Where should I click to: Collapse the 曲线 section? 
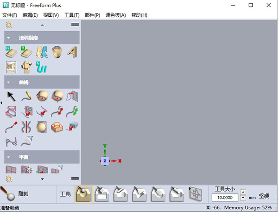[8, 83]
